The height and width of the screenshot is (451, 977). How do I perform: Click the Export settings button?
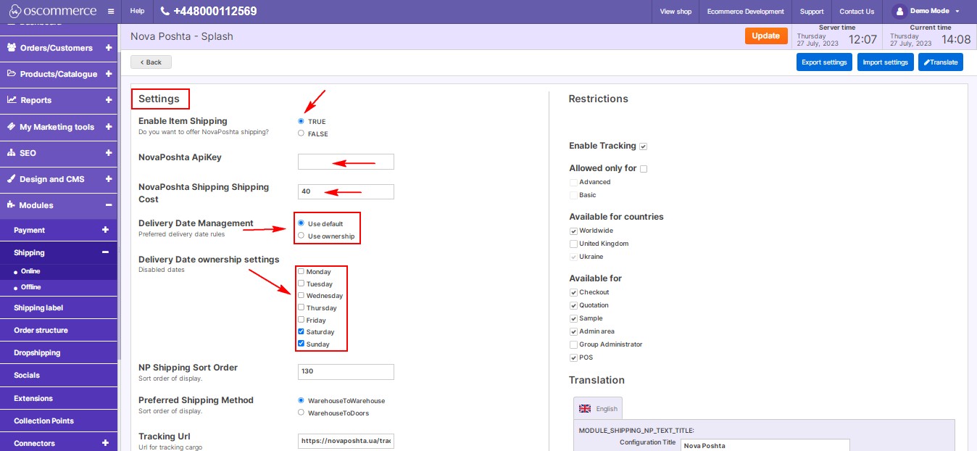(824, 62)
